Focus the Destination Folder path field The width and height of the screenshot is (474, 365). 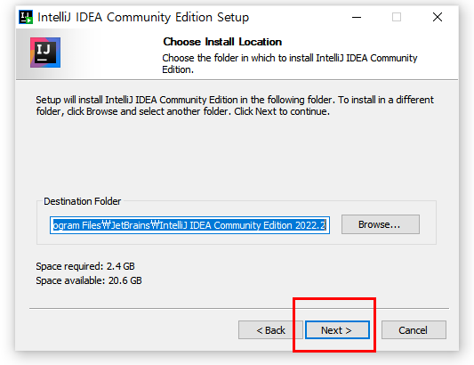(189, 225)
